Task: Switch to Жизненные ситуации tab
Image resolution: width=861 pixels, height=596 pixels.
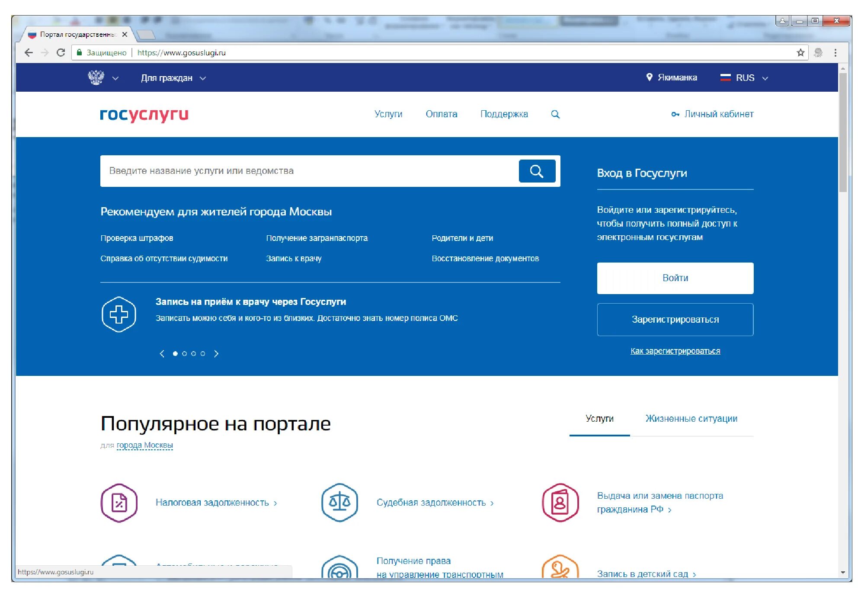Action: pyautogui.click(x=691, y=419)
